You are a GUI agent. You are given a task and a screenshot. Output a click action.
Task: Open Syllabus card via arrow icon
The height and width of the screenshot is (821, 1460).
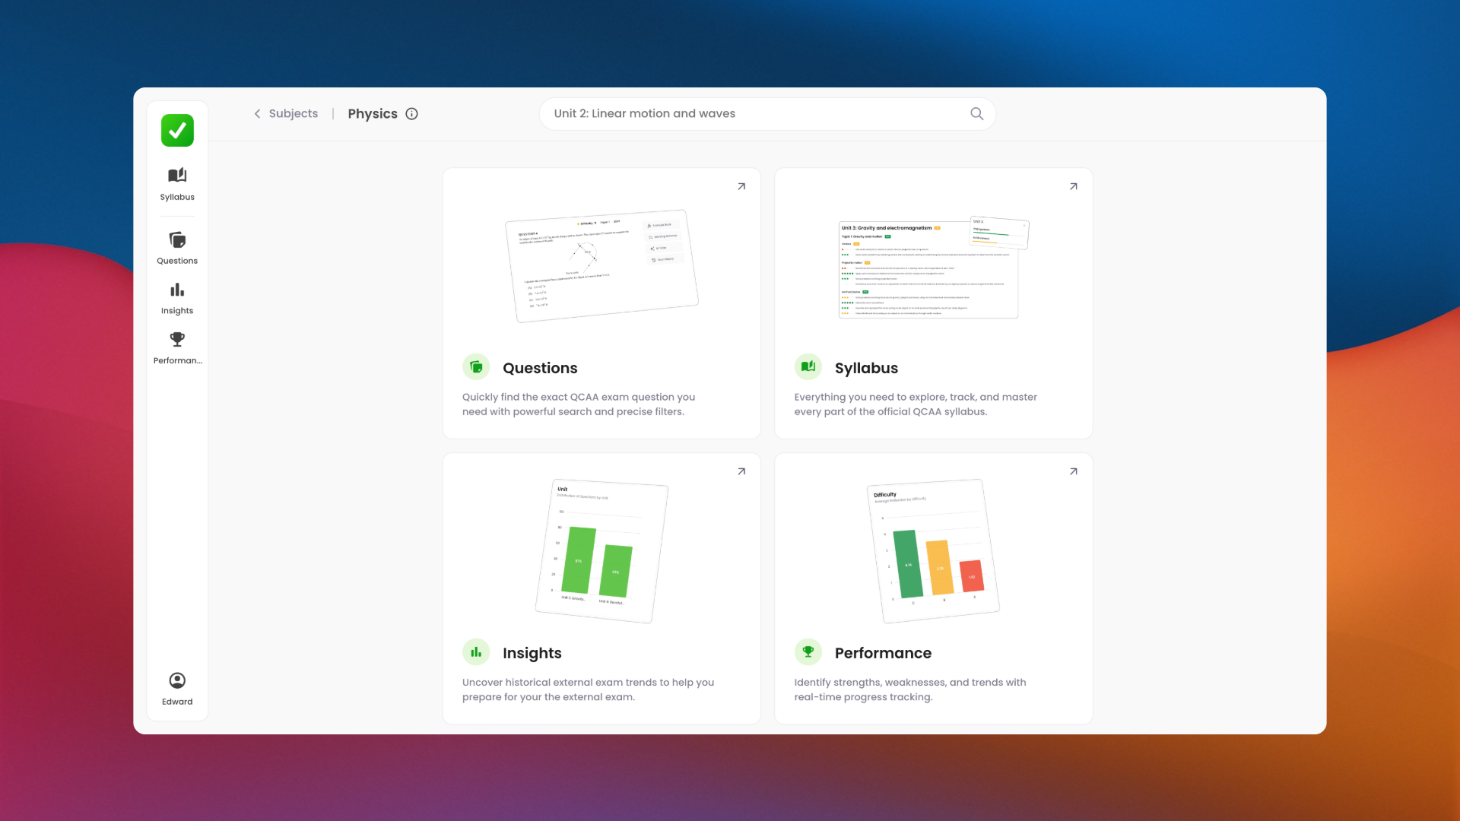point(1073,186)
